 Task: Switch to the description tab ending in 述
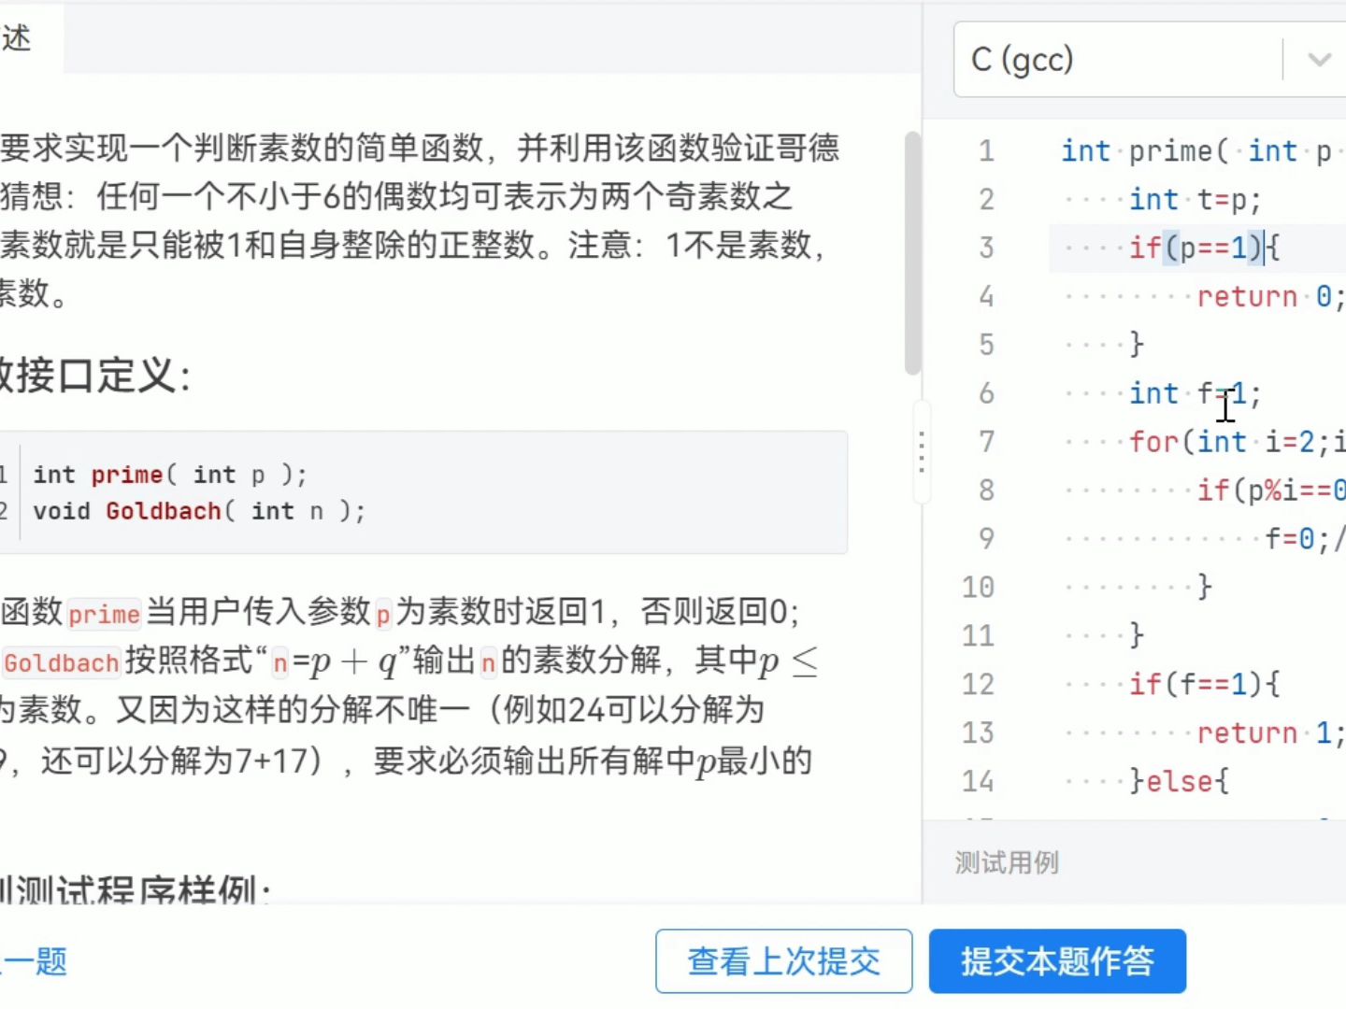coord(17,38)
